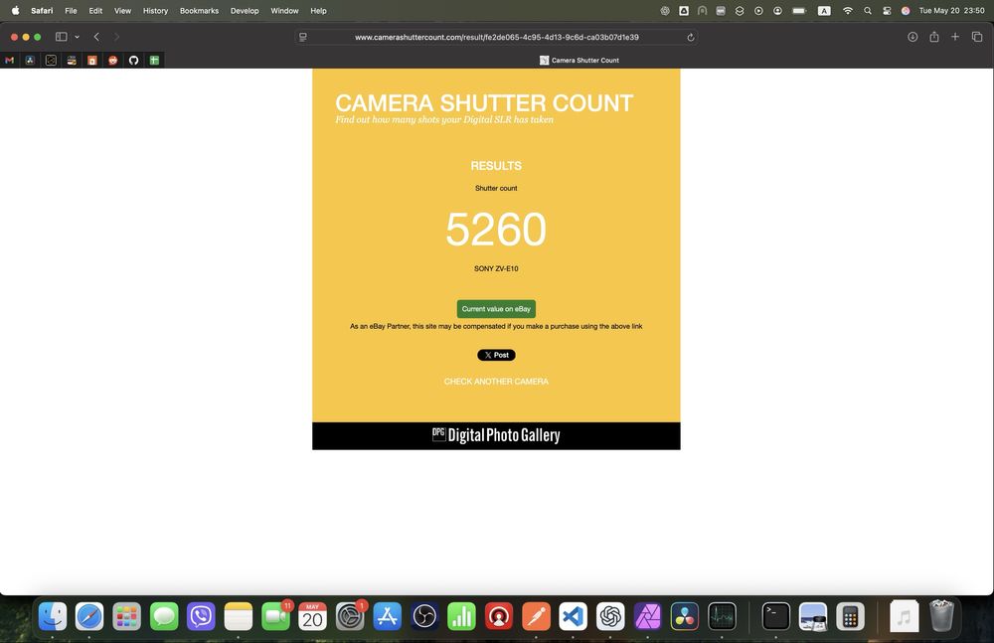Screen dimensions: 994x643
Task: Launch the Numbers app from the dock
Action: [461, 616]
